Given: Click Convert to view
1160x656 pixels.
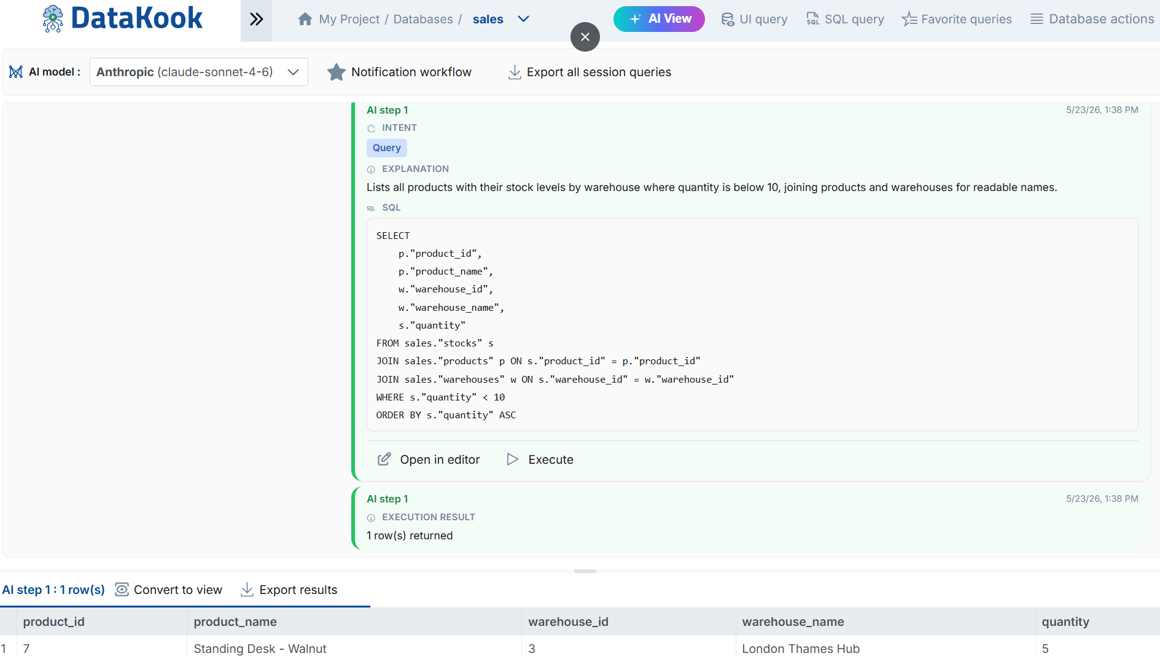Looking at the screenshot, I should coord(169,590).
